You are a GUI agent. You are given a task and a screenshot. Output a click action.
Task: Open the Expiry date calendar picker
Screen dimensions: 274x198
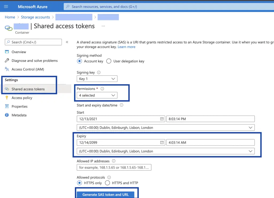click(162, 142)
